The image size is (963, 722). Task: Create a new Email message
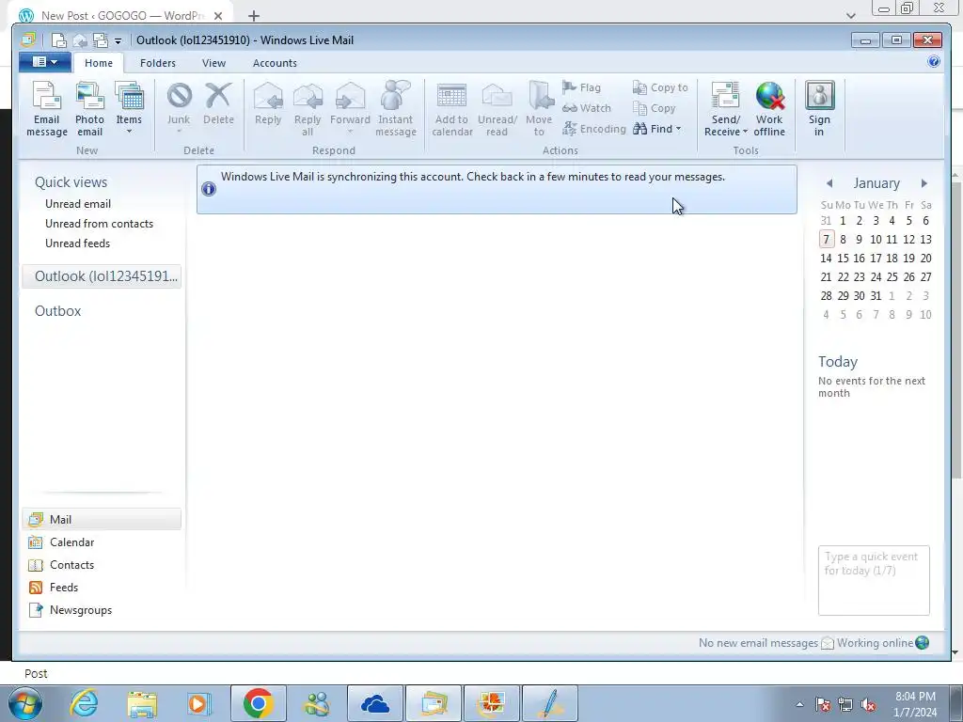click(47, 109)
